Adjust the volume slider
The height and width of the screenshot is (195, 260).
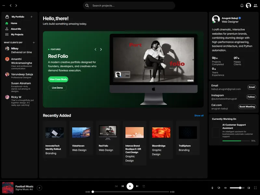coord(237,188)
